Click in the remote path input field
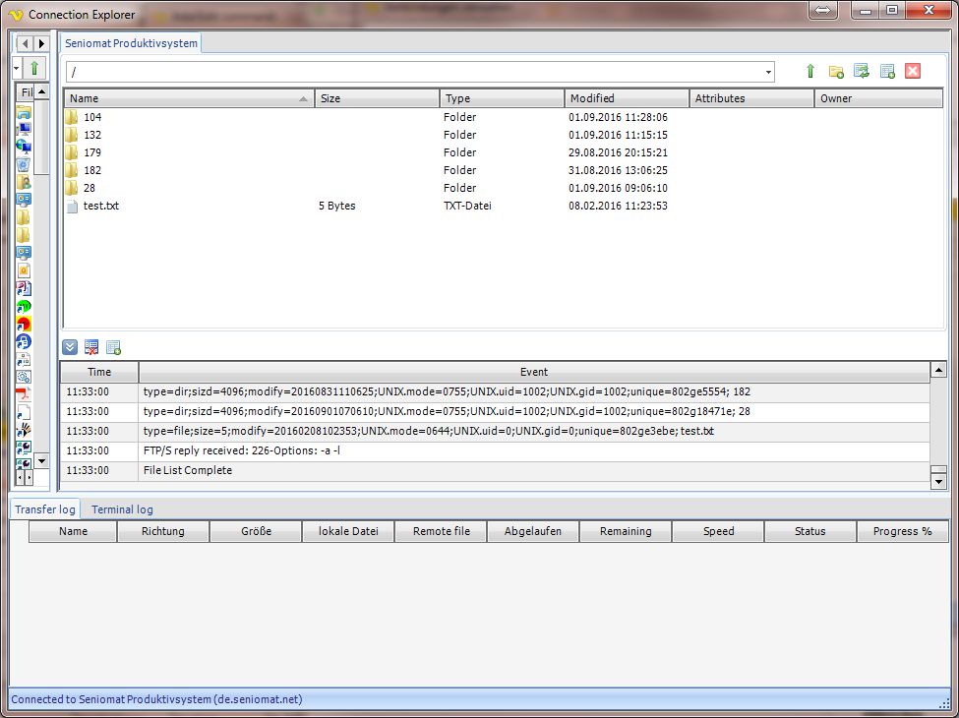The image size is (959, 718). click(x=413, y=72)
